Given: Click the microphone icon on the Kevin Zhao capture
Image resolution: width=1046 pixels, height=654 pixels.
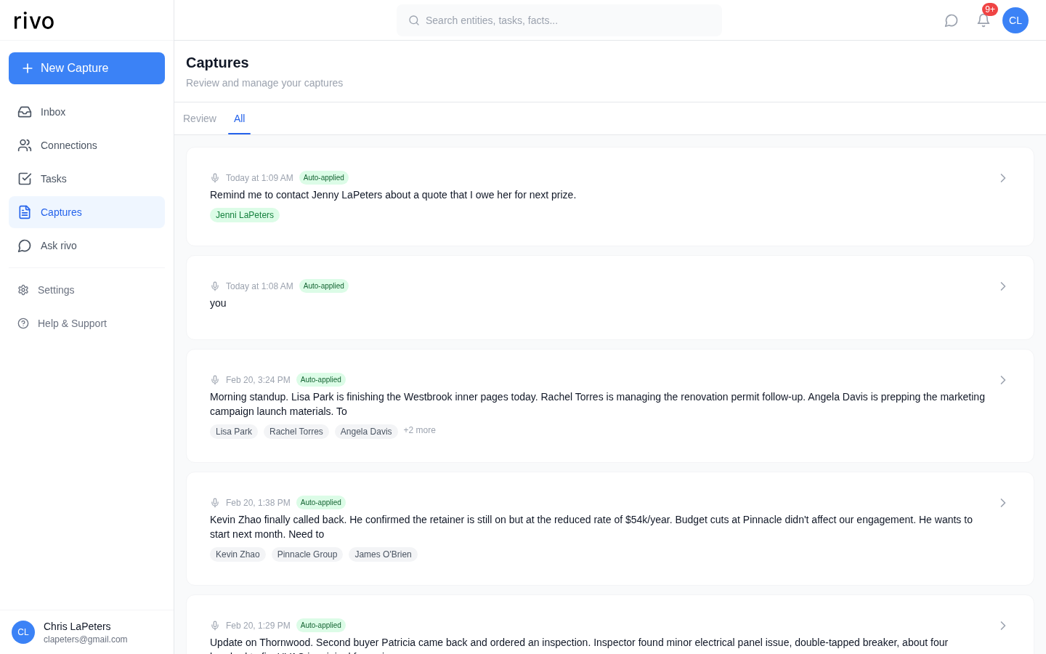Looking at the screenshot, I should [215, 502].
